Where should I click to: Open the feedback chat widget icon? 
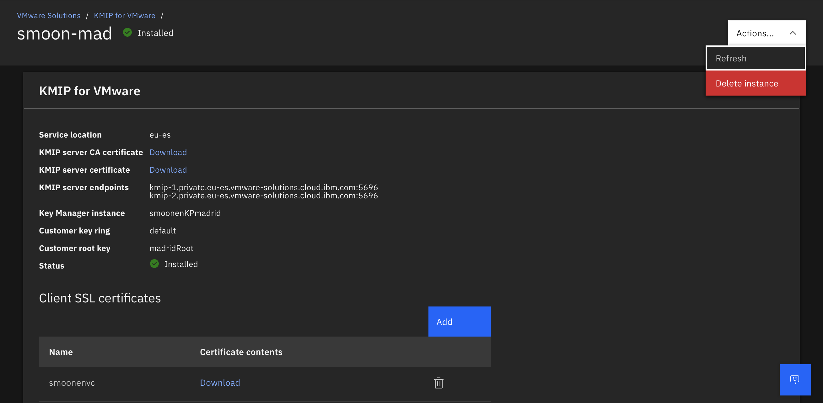coord(794,379)
